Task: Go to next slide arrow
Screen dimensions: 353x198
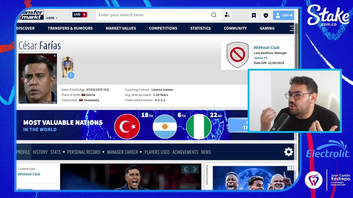Action: pos(194,169)
